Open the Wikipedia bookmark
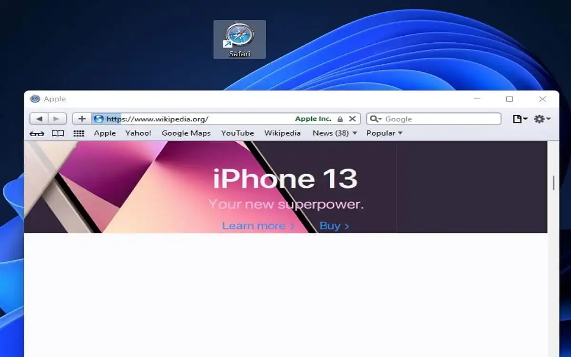The height and width of the screenshot is (357, 571). [283, 133]
